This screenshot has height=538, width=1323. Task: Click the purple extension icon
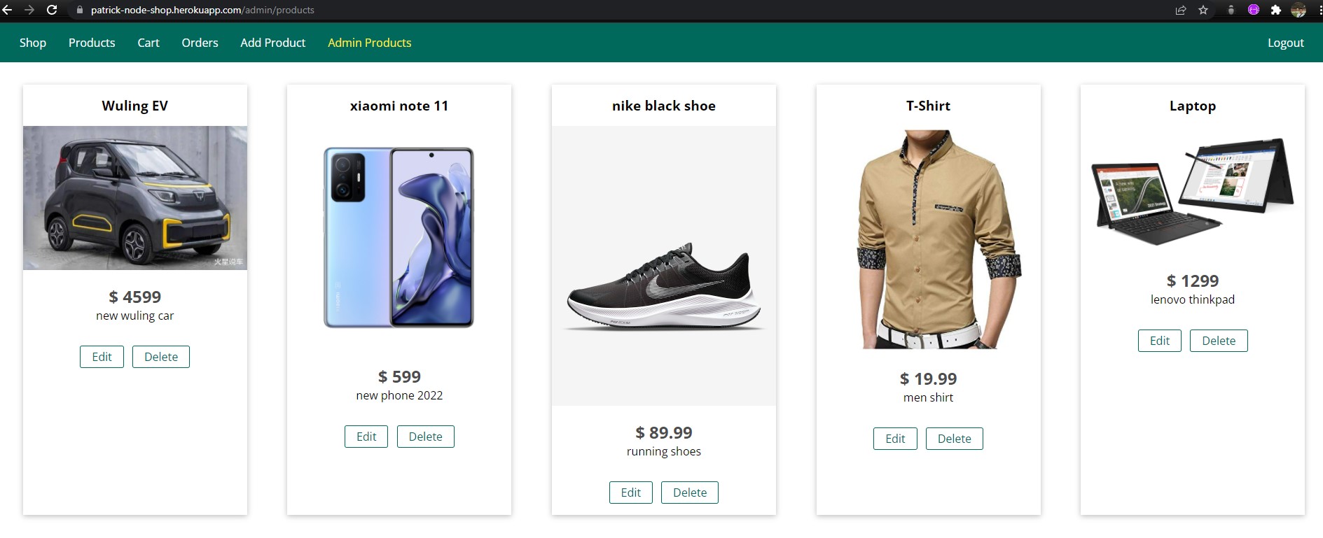tap(1254, 10)
